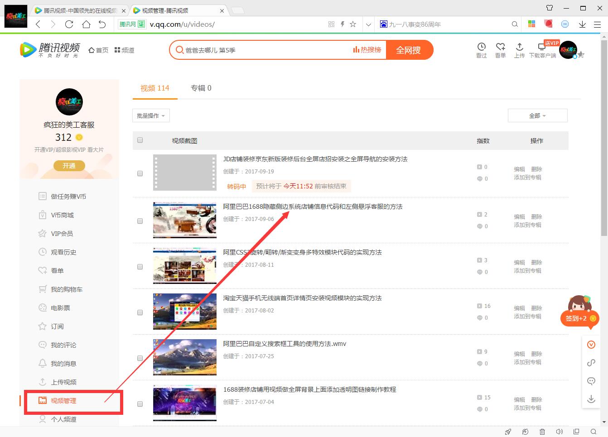Select the first browser tab 腾讯视频-中国领先
This screenshot has height=437, width=608.
(x=80, y=10)
